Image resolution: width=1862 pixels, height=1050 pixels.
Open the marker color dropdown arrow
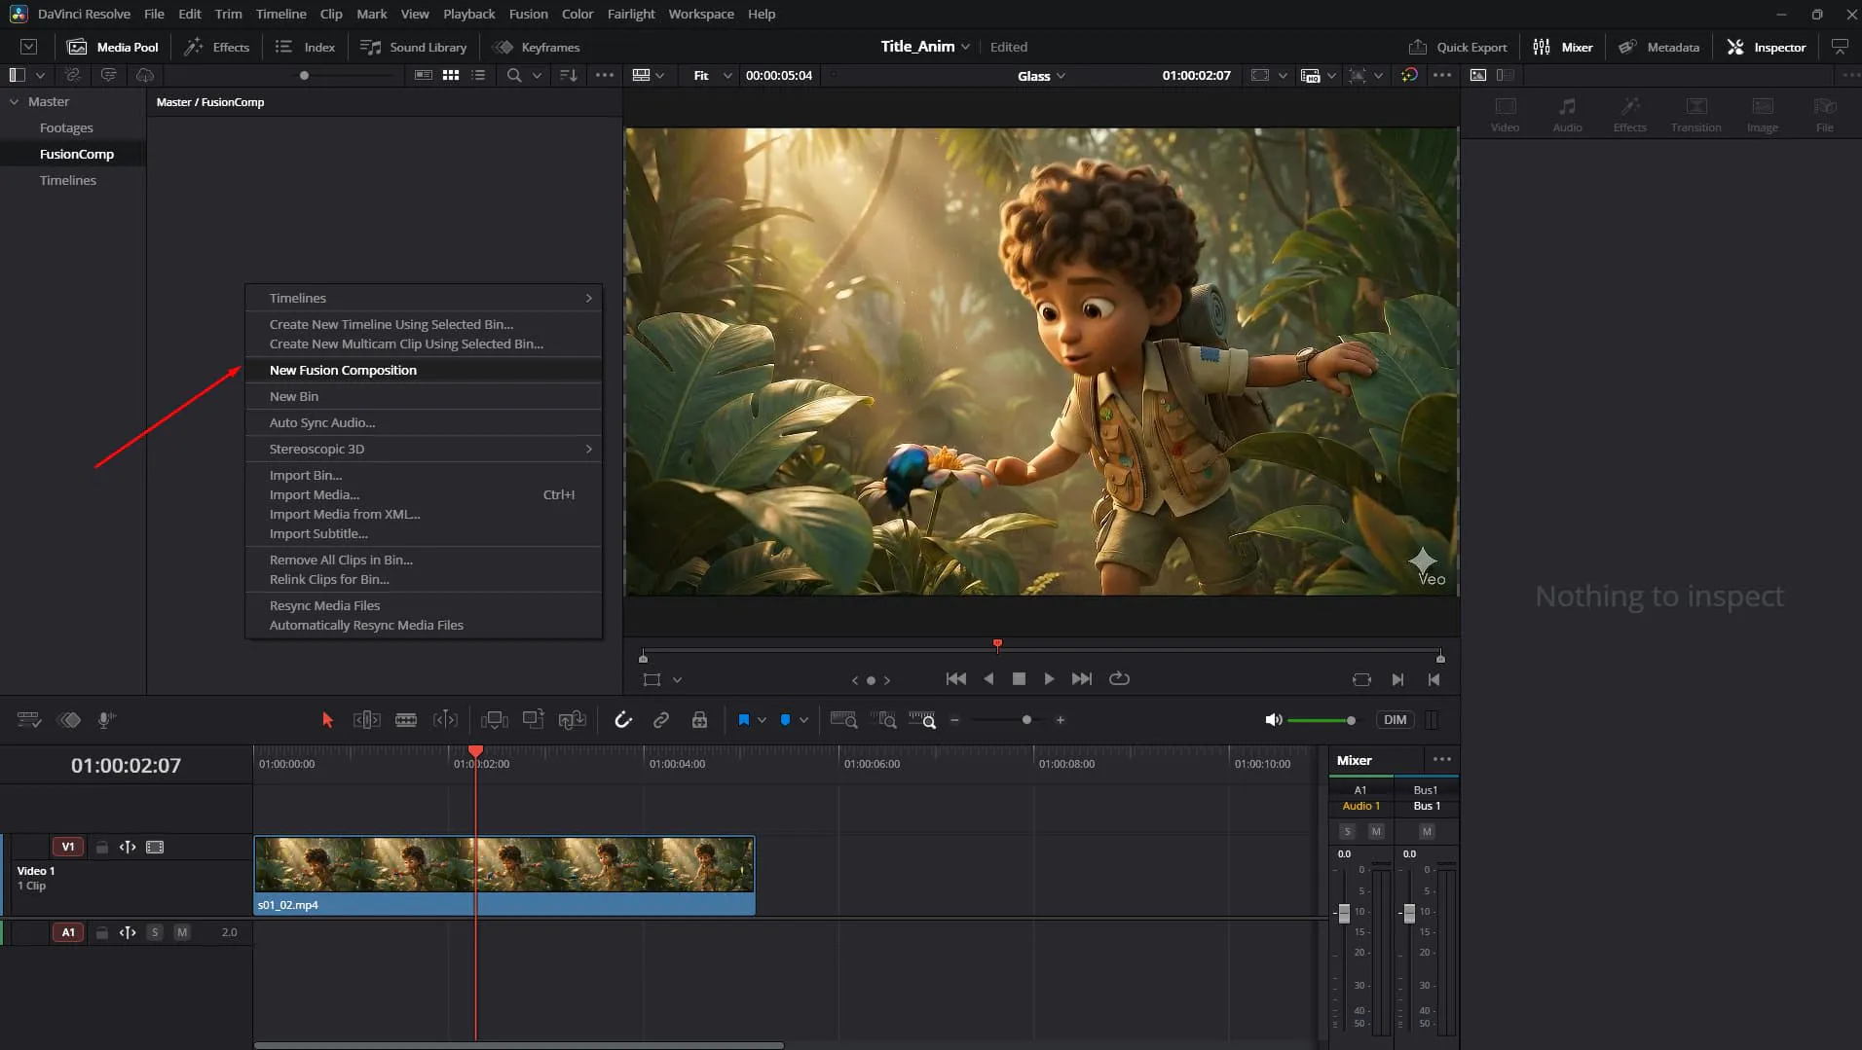803,720
